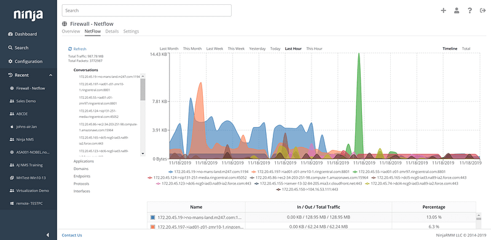The image size is (491, 240).
Task: Open the user profile icon
Action: click(x=457, y=10)
